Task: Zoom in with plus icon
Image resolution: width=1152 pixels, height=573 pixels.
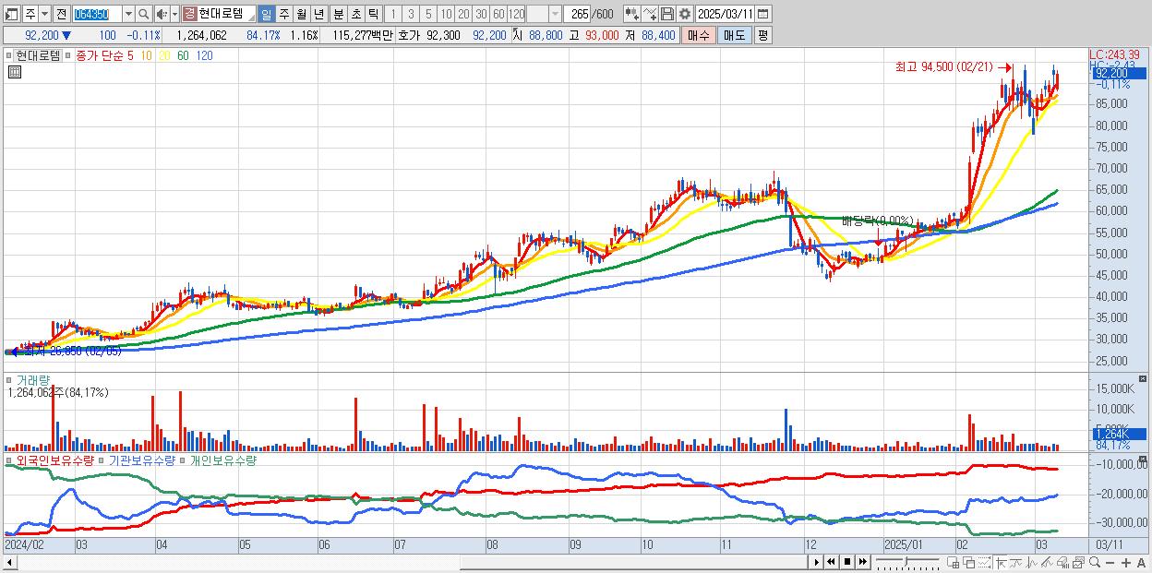Action: pos(1126,563)
